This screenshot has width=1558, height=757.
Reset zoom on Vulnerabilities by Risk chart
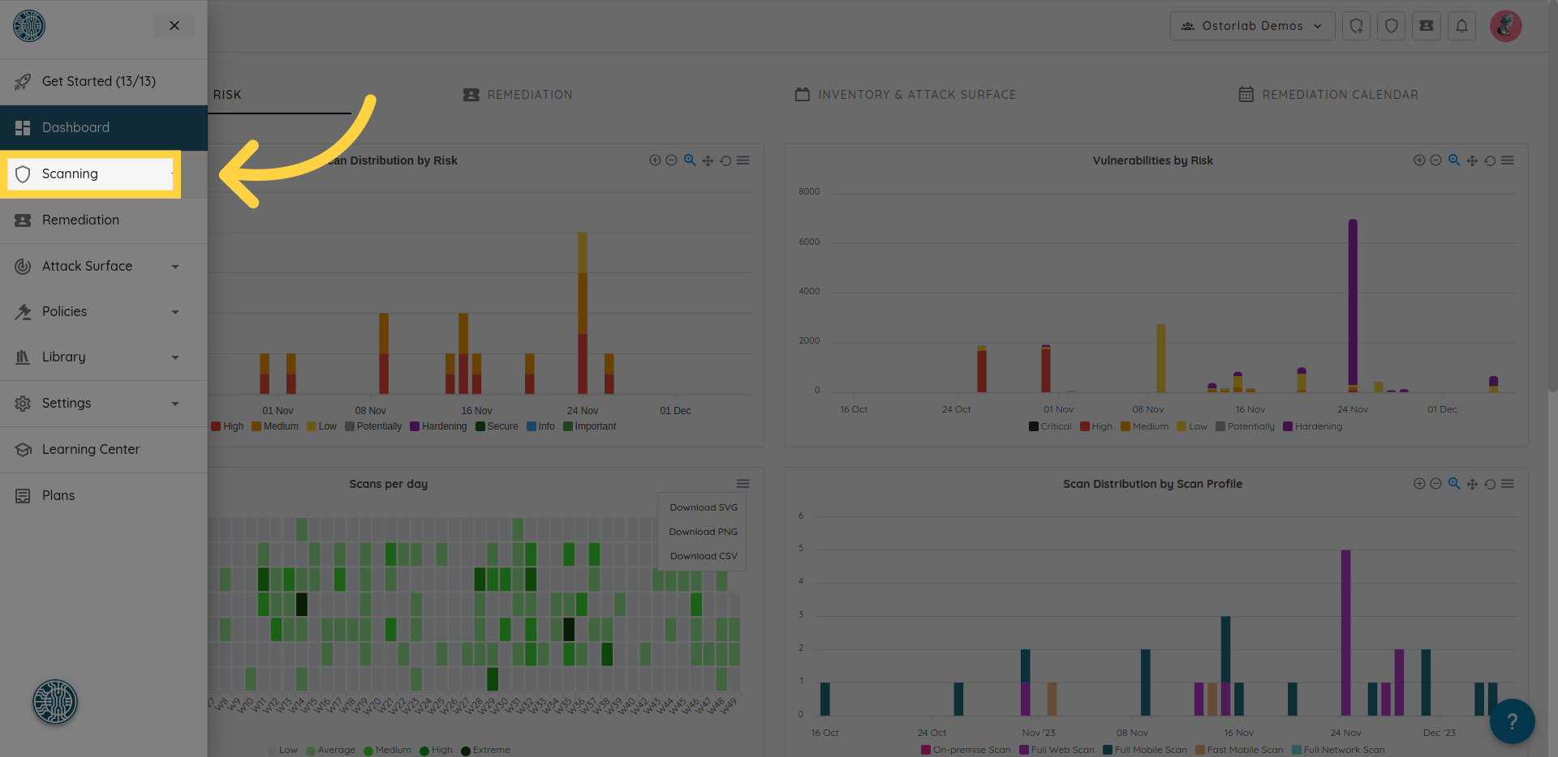(x=1490, y=160)
